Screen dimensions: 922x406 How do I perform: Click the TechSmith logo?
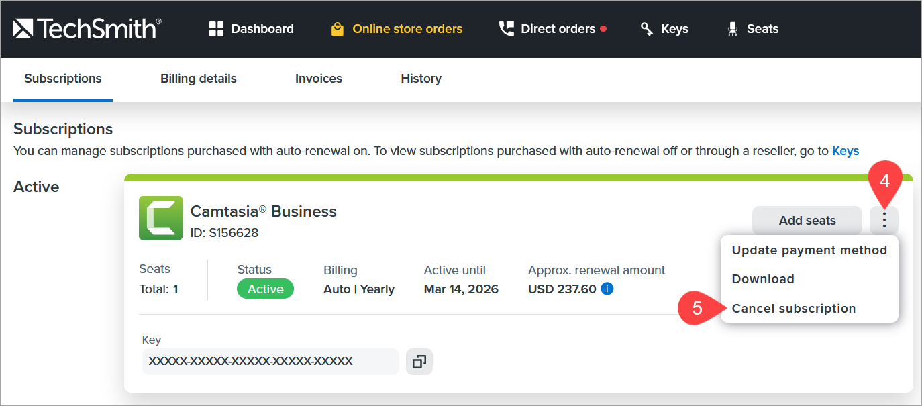[87, 28]
